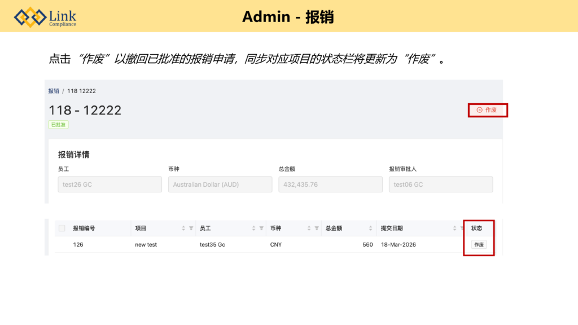
Task: Open the filter for 项目 column
Action: 191,229
